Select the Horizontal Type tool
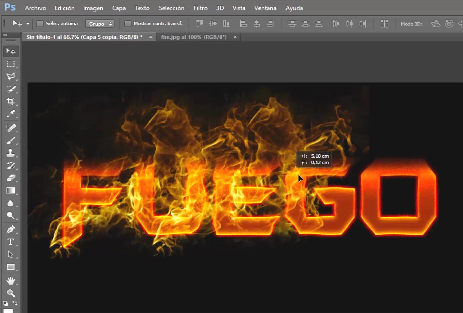Viewport: 463px width, 313px height. 11,242
